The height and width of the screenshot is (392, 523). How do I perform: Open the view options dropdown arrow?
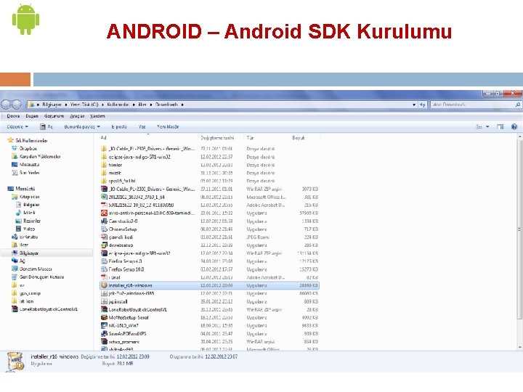[x=487, y=126]
